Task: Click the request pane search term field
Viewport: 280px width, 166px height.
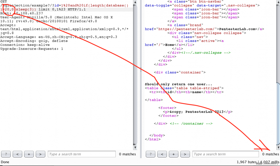Action: [x=82, y=154]
